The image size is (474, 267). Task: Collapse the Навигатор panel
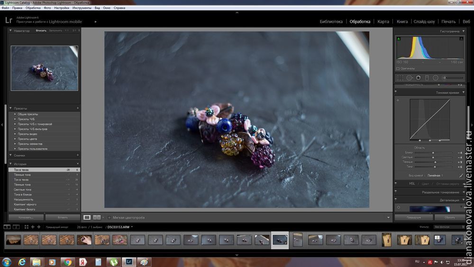[10, 31]
